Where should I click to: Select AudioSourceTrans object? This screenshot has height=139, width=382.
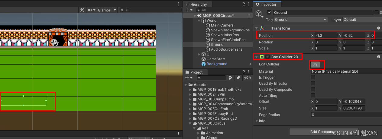(x=227, y=49)
